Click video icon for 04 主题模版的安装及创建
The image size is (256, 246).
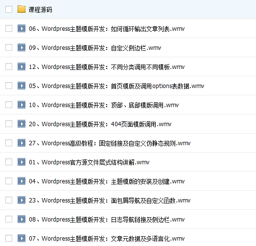pyautogui.click(x=22, y=181)
